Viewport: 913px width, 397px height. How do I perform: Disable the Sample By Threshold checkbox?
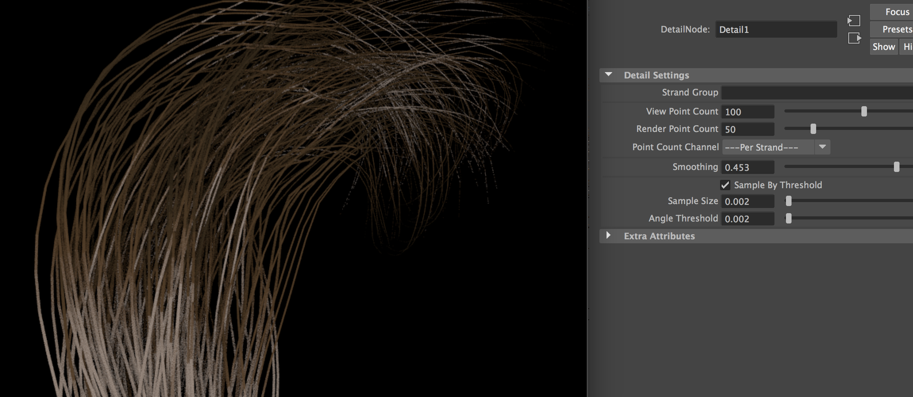[725, 185]
